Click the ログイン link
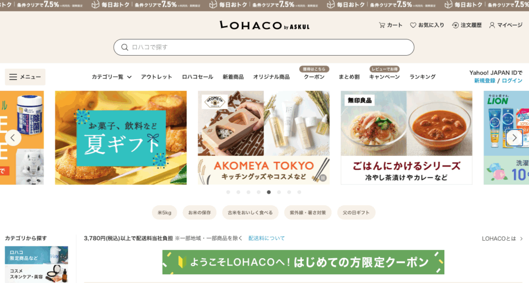Viewport: 529px width, 283px height. click(512, 81)
